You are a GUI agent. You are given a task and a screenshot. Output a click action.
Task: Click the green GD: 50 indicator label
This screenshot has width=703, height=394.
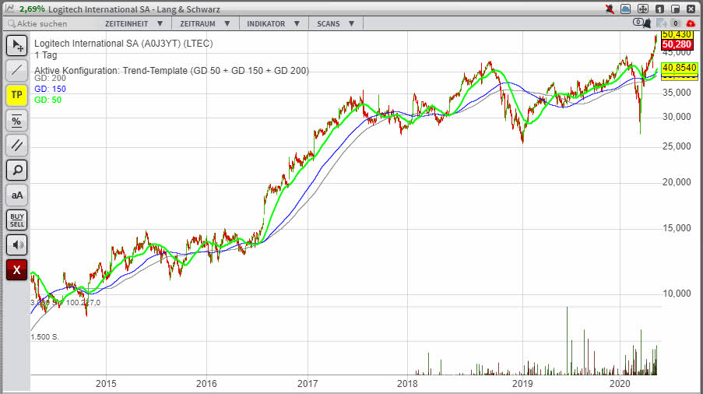[x=48, y=100]
